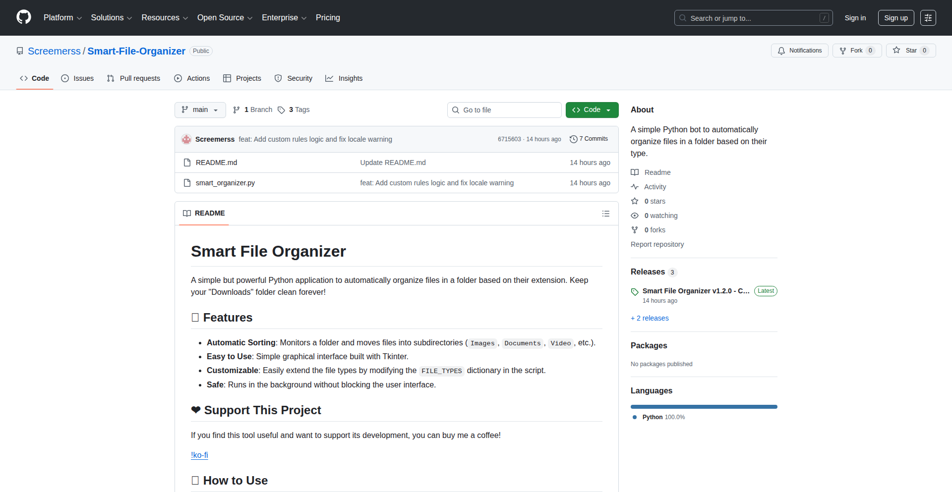Click the Go to file search field
The height and width of the screenshot is (492, 952).
(504, 110)
